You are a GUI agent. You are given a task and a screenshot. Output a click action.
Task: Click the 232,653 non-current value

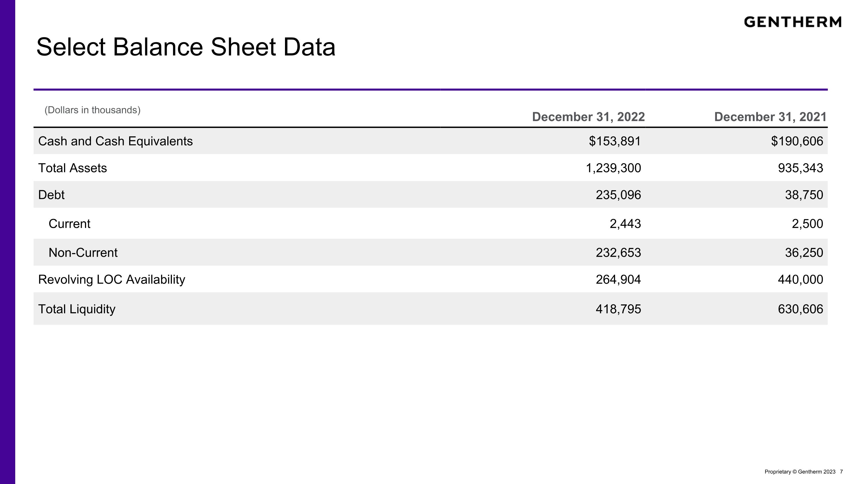pyautogui.click(x=618, y=252)
